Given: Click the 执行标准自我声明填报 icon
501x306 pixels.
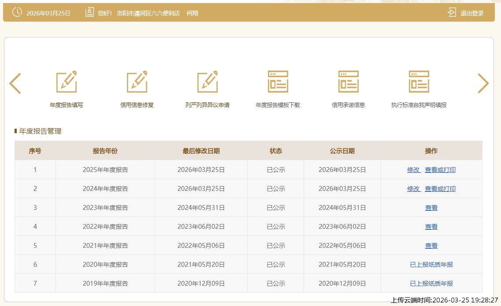Looking at the screenshot, I should click(x=419, y=82).
